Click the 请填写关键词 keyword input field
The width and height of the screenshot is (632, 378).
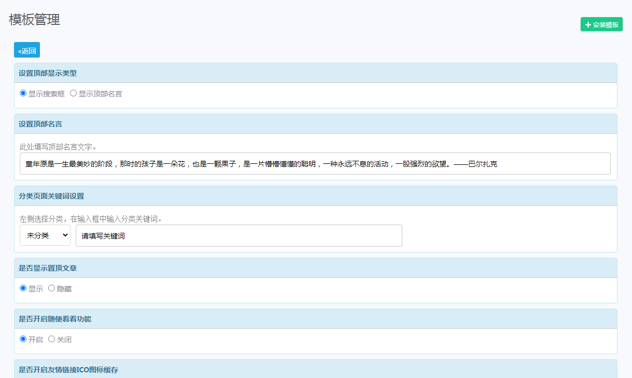coord(239,235)
